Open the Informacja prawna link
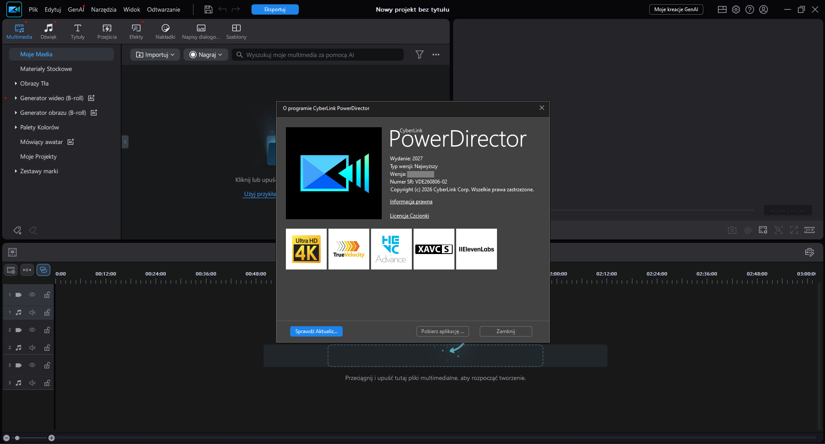 [411, 202]
